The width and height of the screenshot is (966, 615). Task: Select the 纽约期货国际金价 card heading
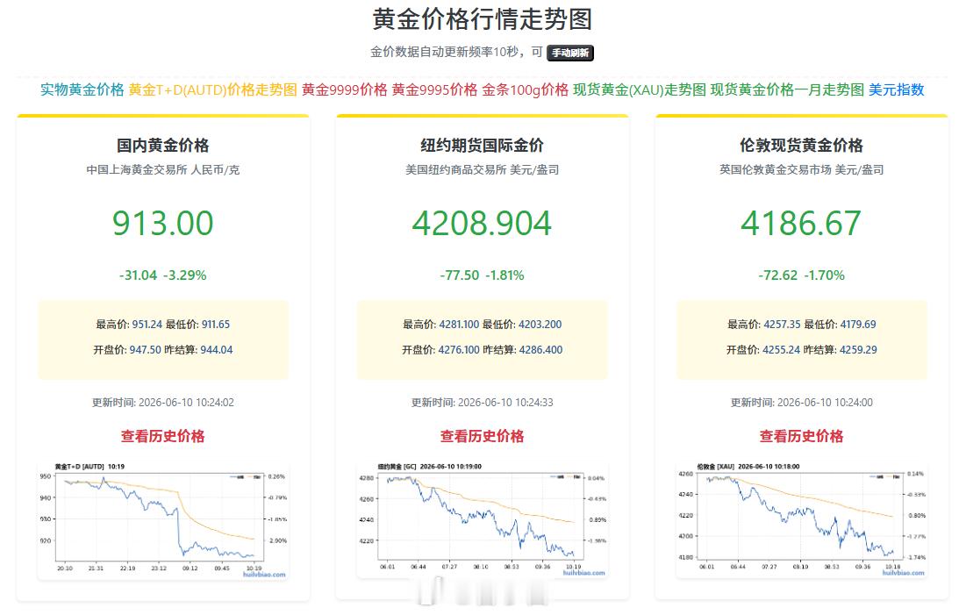tap(482, 146)
